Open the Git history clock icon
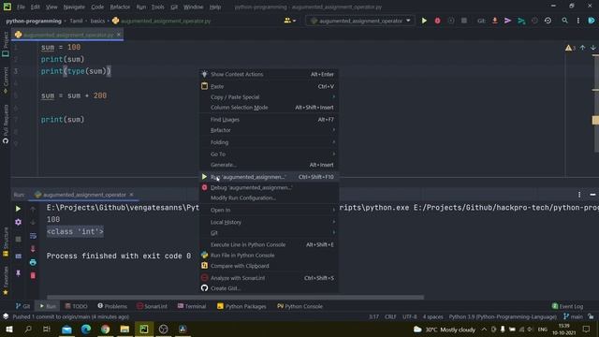The width and height of the screenshot is (599, 337). click(548, 21)
